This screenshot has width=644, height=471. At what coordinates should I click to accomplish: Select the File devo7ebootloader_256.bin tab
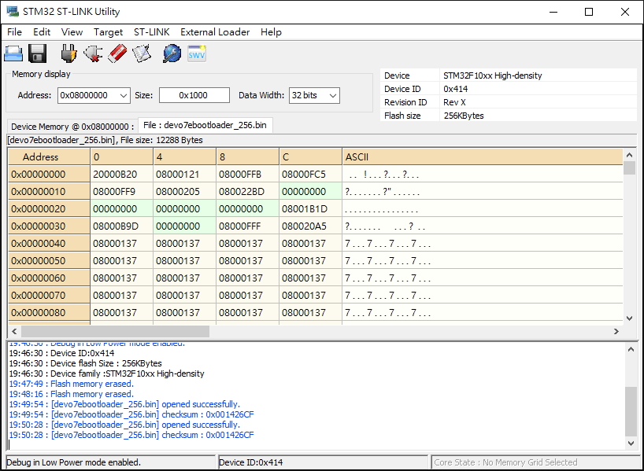(x=205, y=125)
